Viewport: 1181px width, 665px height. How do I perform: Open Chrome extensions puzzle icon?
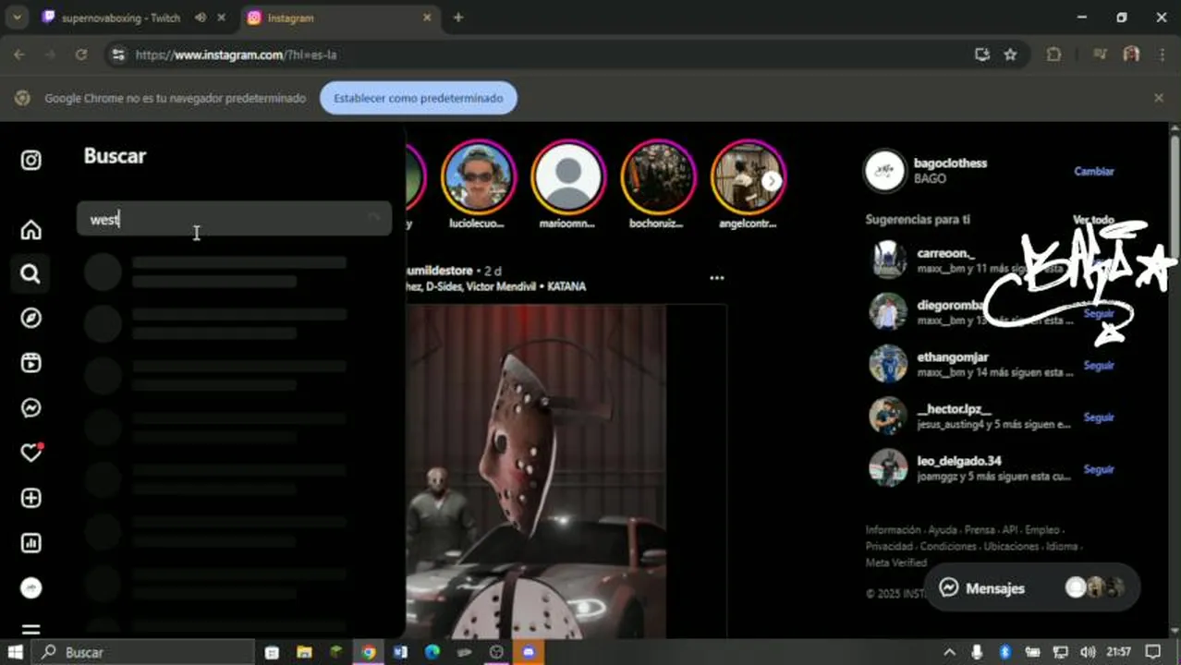pos(1053,54)
